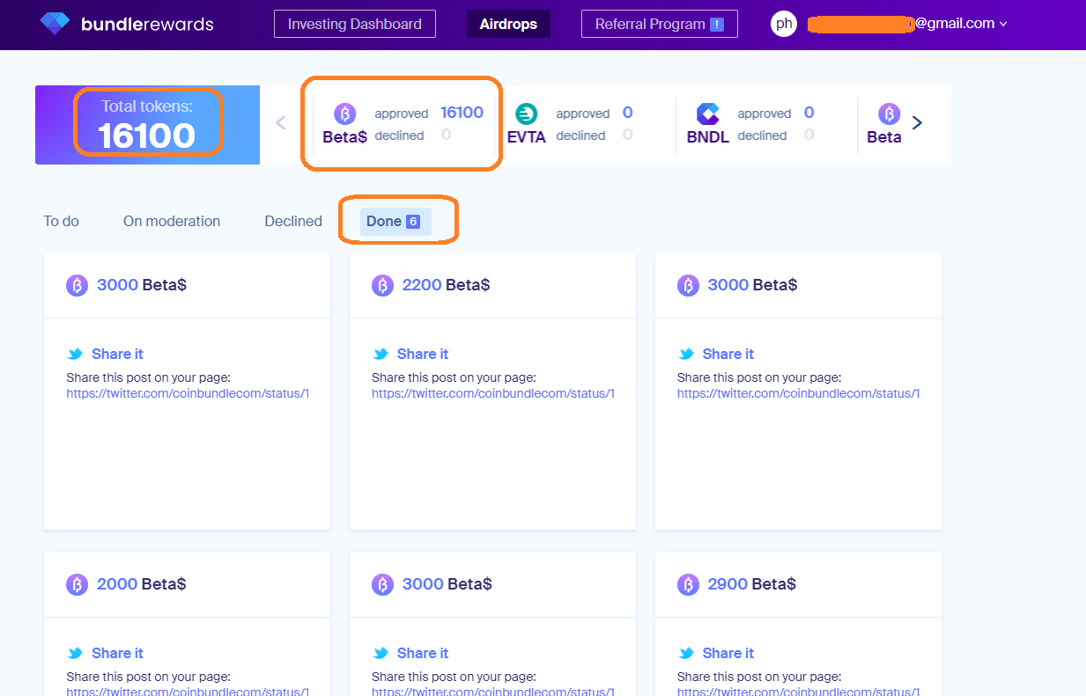The image size is (1086, 696).
Task: Click the Twitter bird on 2000 Beta$ card
Action: pos(75,653)
